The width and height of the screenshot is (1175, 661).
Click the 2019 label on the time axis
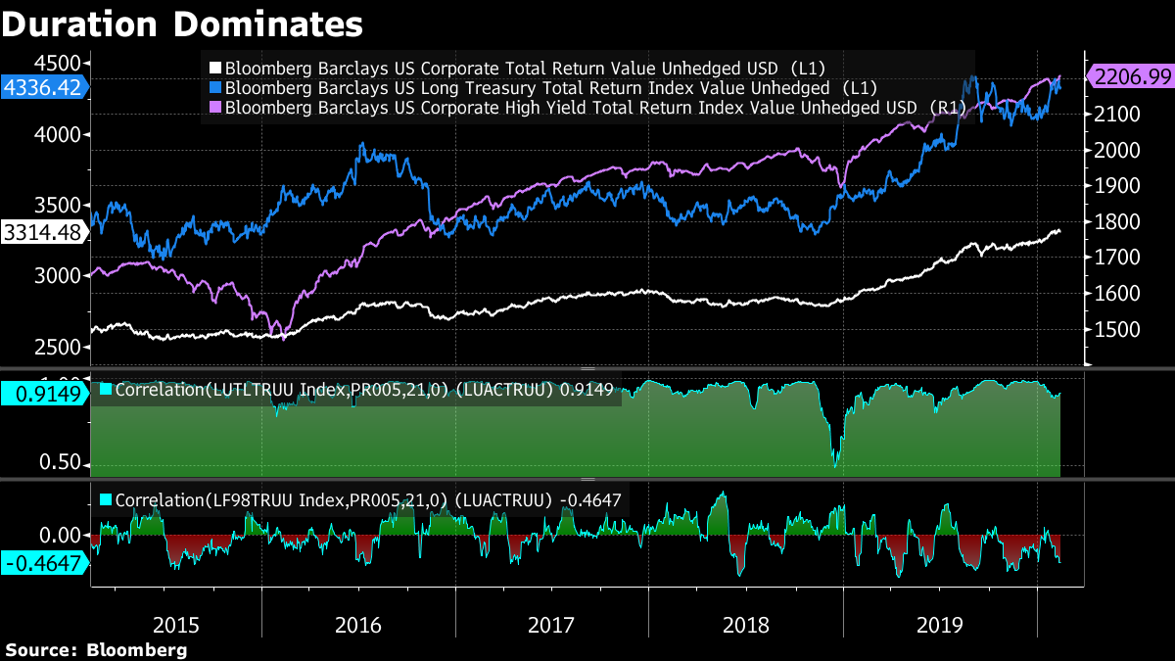point(939,624)
